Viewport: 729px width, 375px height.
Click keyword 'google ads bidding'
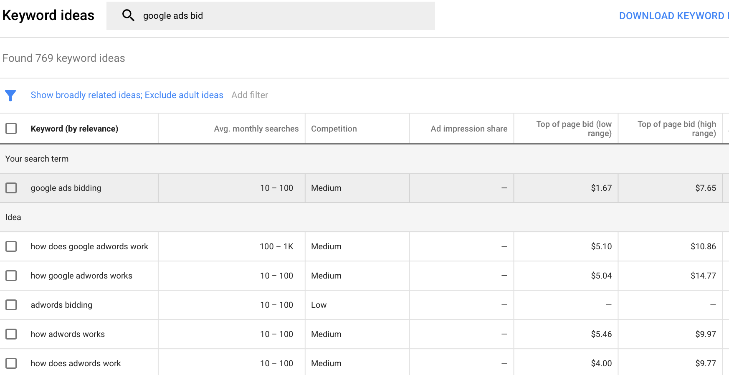pyautogui.click(x=66, y=188)
